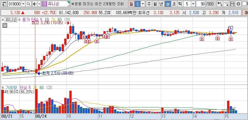This screenshot has height=120, width=248.
Task: Click the speaker sound alert icon
Action: tap(35, 4)
